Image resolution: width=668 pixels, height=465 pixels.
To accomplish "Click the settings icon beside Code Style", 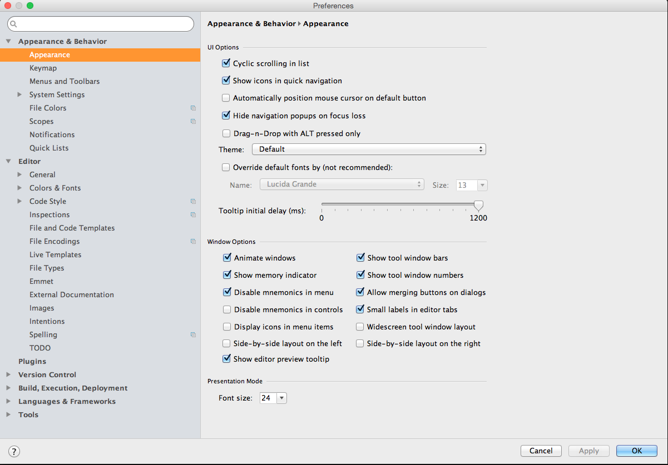I will [x=193, y=201].
